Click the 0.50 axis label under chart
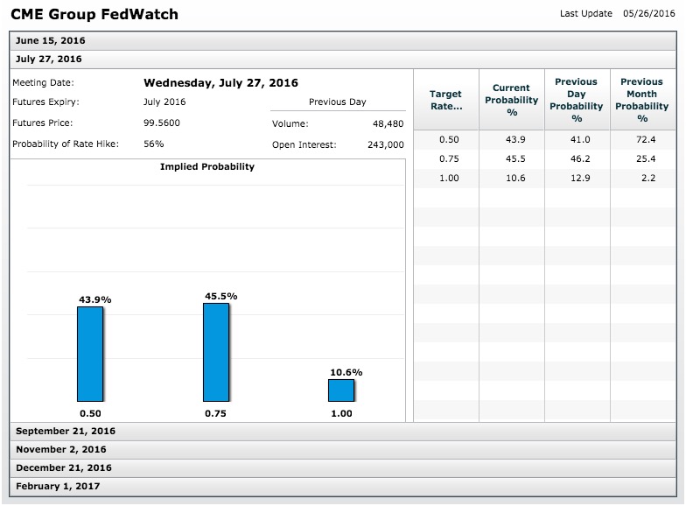 tap(90, 413)
